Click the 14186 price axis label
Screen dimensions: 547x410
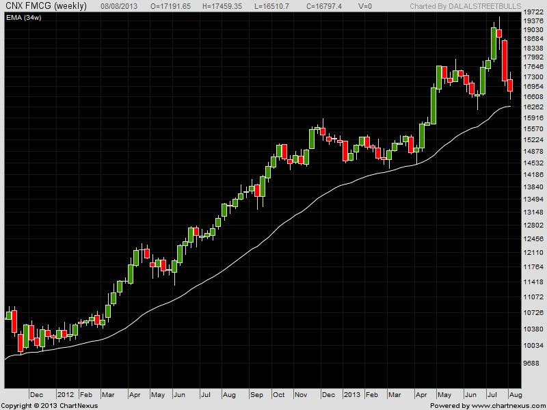(533, 175)
